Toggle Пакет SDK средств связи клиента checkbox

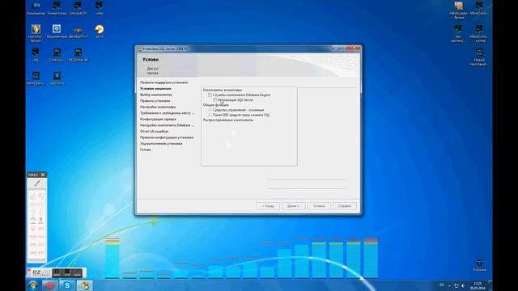click(x=210, y=115)
